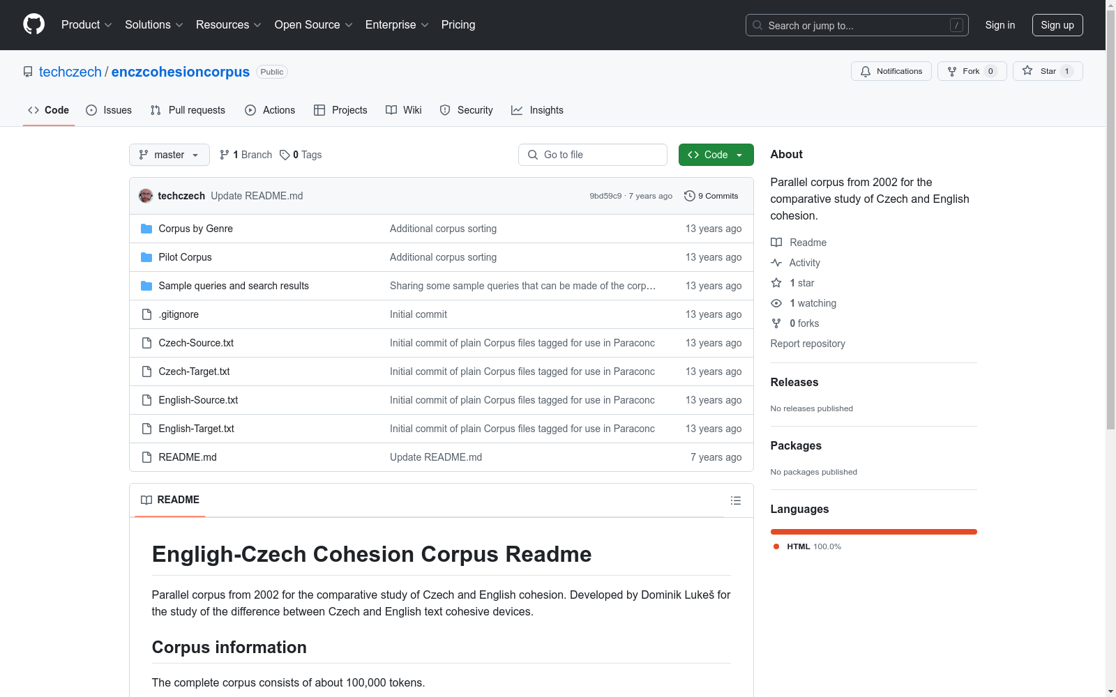Expand the Resources menu
1116x697 pixels.
(229, 25)
